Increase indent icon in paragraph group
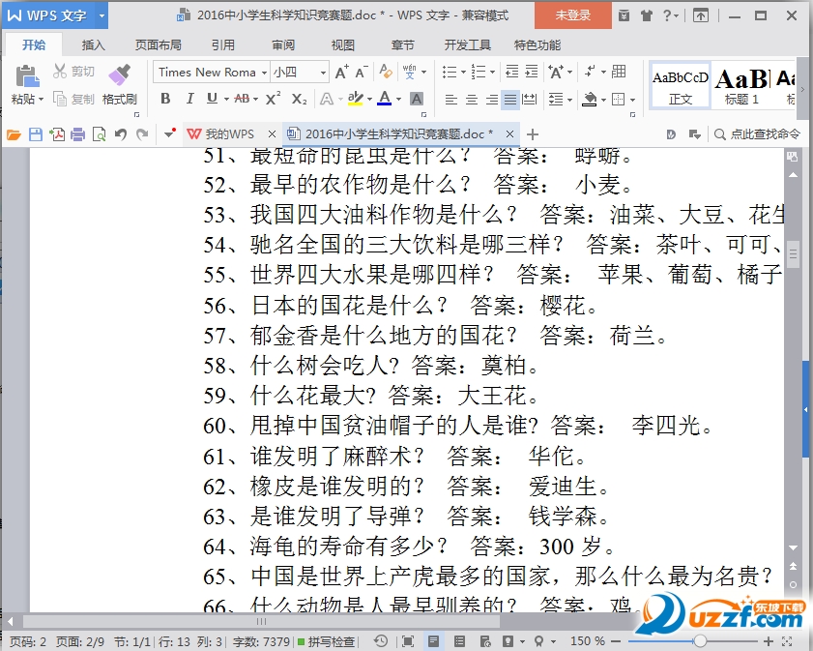The width and height of the screenshot is (813, 651). point(532,72)
